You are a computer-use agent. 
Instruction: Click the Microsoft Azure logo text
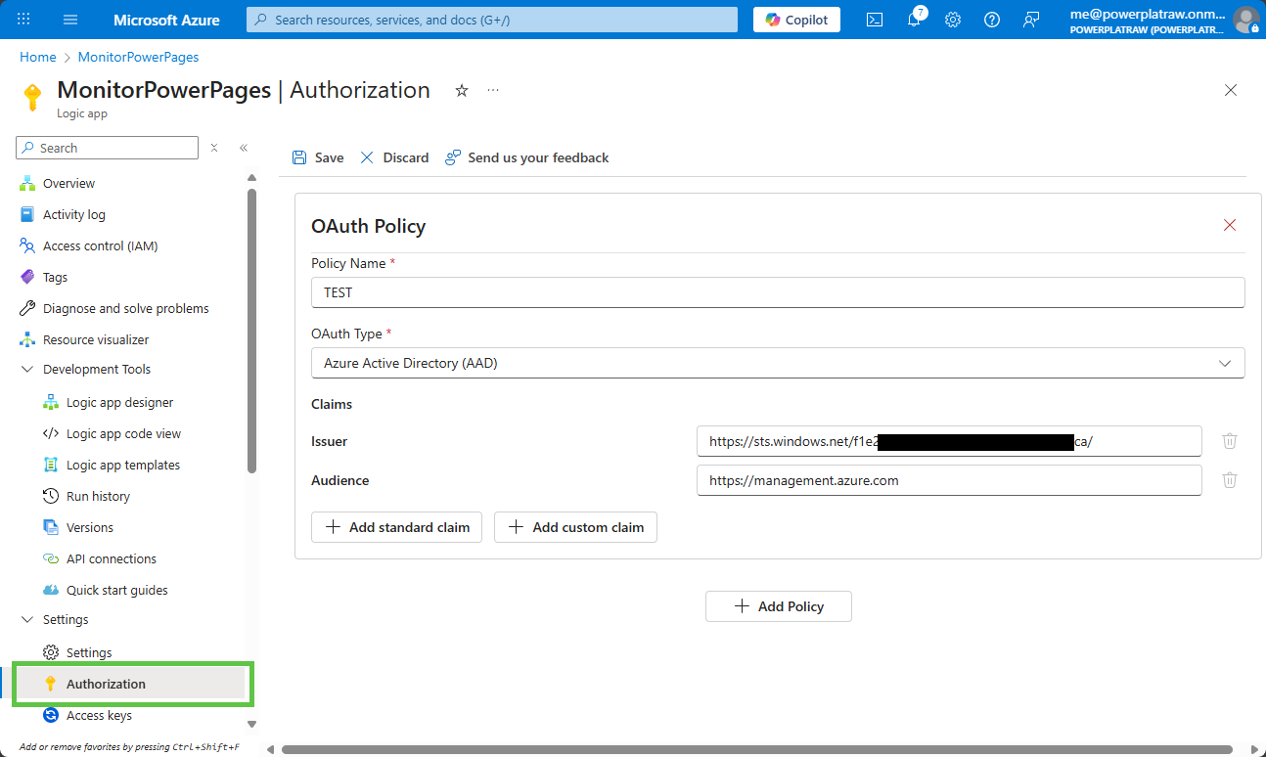coord(166,20)
